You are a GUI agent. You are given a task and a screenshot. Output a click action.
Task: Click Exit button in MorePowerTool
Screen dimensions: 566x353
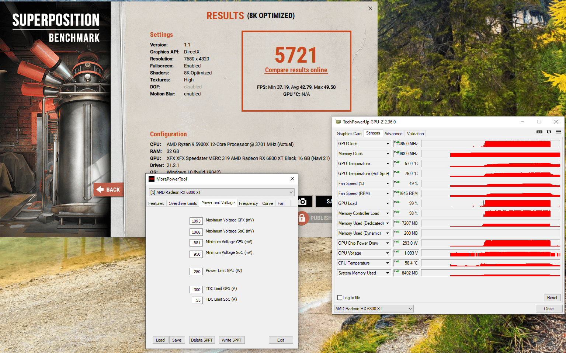pyautogui.click(x=281, y=340)
